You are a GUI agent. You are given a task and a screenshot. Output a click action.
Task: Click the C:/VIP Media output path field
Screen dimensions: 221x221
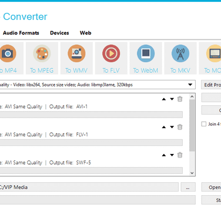(x=89, y=187)
